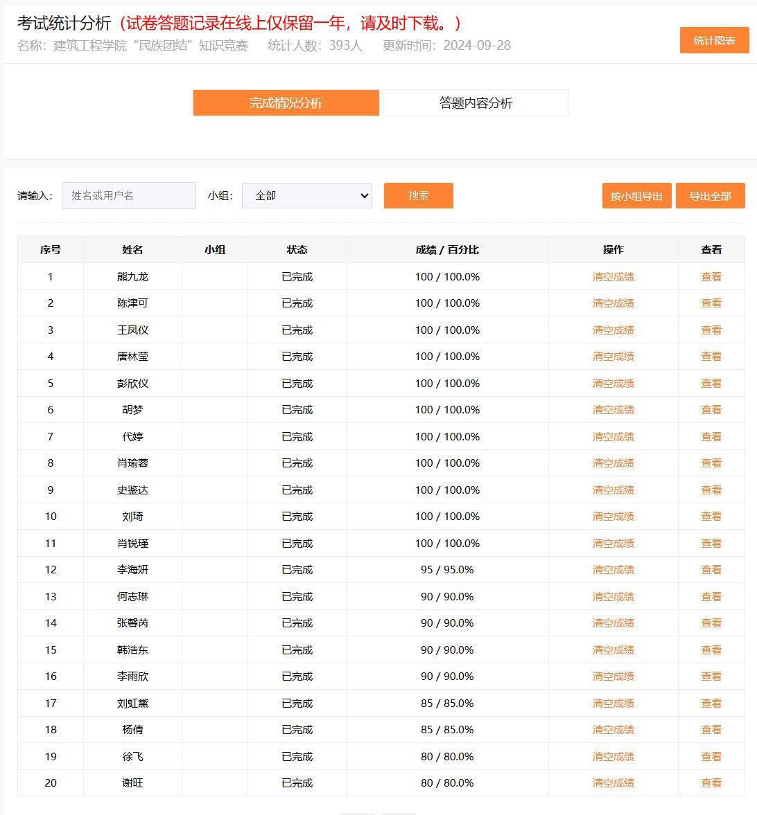This screenshot has height=815, width=757.
Task: Click the 姓名或用户名 search input field
Action: (129, 196)
